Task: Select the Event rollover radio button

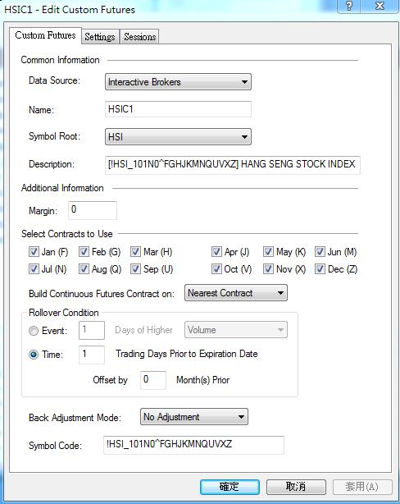Action: tap(34, 331)
